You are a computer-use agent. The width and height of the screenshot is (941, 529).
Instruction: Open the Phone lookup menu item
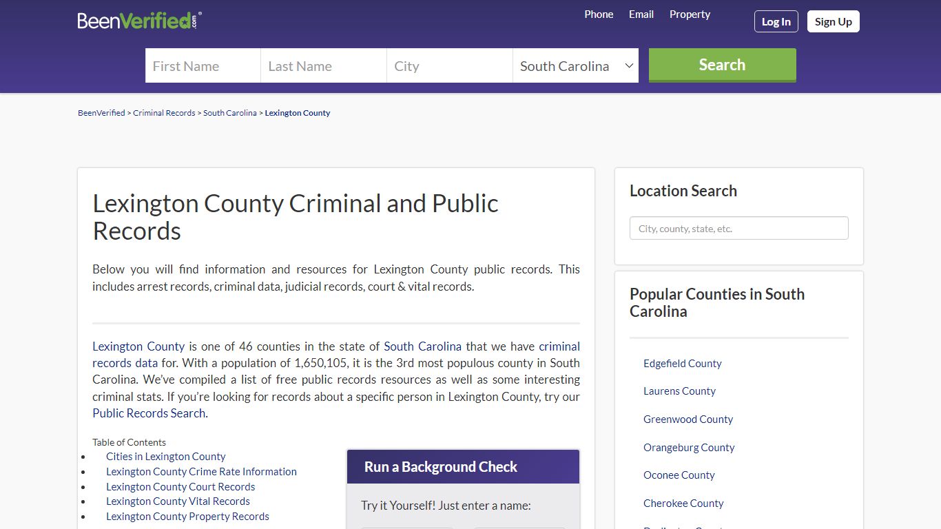[x=599, y=14]
